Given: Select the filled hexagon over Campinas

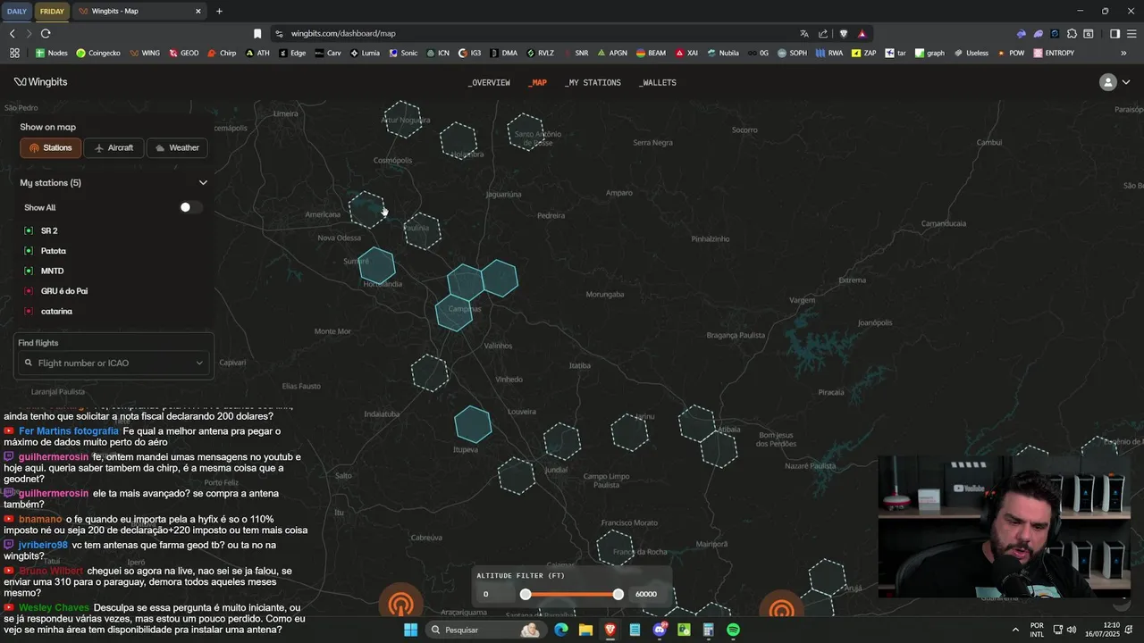Looking at the screenshot, I should point(454,312).
